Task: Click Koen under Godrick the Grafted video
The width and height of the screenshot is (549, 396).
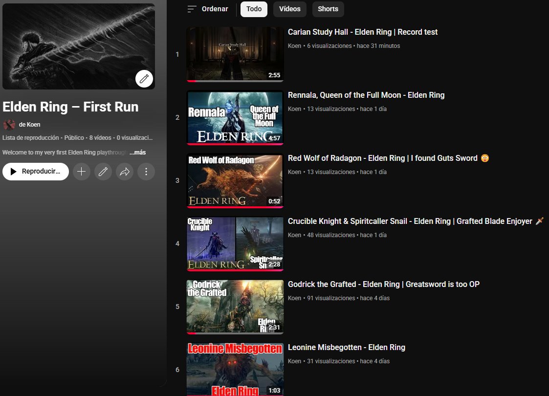Action: pyautogui.click(x=294, y=298)
